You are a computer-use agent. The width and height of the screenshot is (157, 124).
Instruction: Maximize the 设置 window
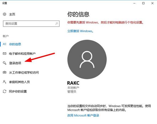click(x=143, y=3)
